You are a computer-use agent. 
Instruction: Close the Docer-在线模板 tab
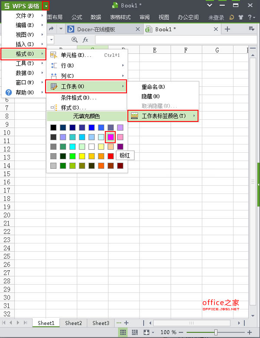point(138,29)
